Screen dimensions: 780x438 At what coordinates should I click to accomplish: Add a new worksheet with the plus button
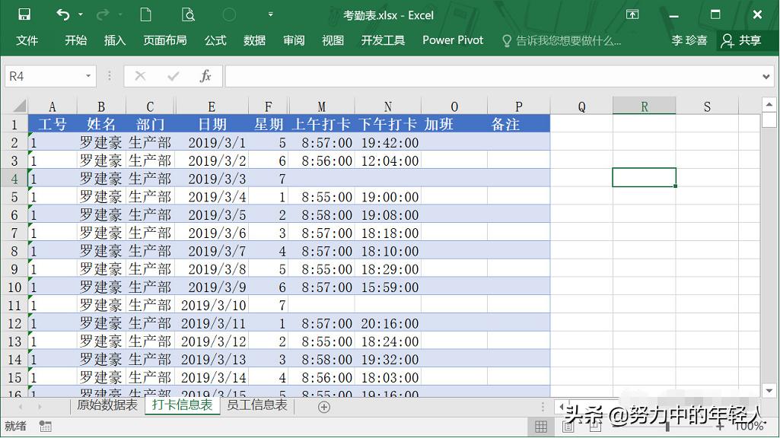[323, 407]
